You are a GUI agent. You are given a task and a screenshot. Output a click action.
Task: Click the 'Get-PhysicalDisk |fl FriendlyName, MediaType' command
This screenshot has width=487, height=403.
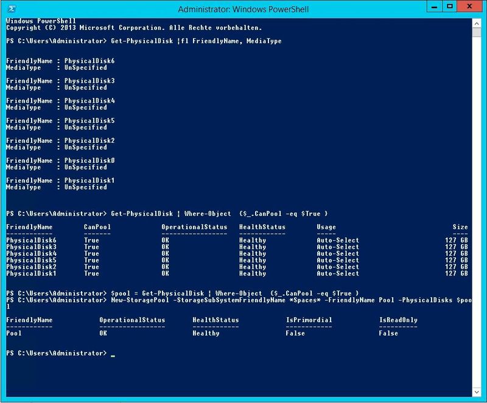point(196,41)
